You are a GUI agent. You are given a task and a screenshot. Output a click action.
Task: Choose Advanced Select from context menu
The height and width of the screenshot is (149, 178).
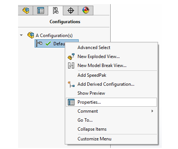94,48
